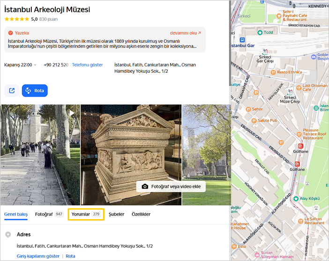
Task: Click the 830 puan rating count
Action: (48, 19)
